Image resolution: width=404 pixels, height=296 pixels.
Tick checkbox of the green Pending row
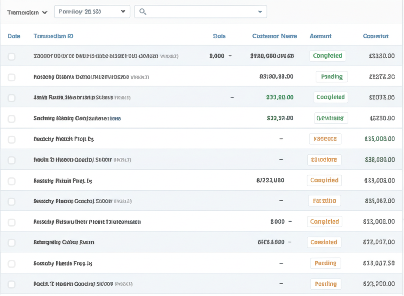(11, 77)
